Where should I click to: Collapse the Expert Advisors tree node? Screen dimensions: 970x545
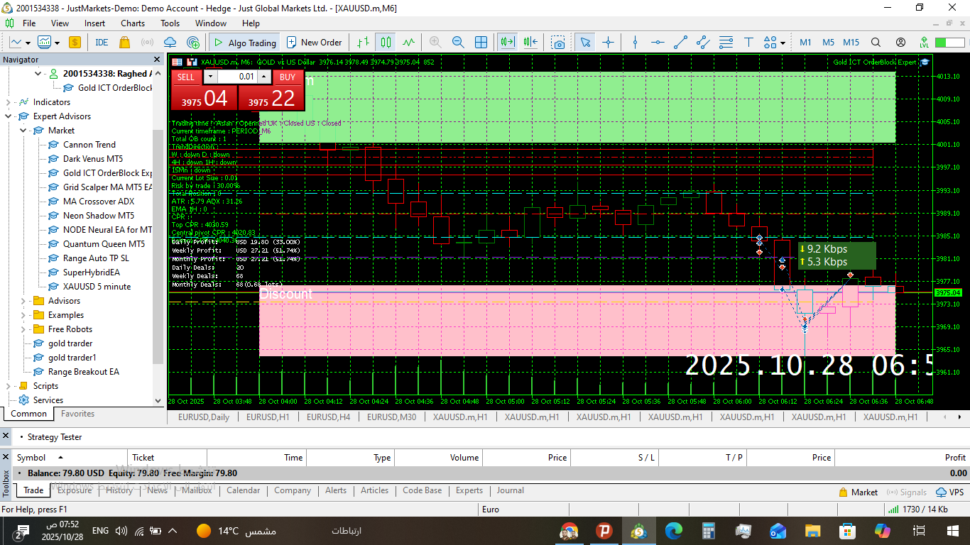click(9, 116)
